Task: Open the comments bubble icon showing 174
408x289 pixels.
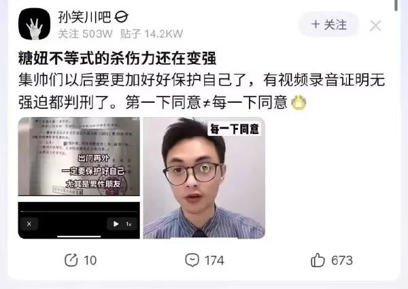Action: point(192,260)
